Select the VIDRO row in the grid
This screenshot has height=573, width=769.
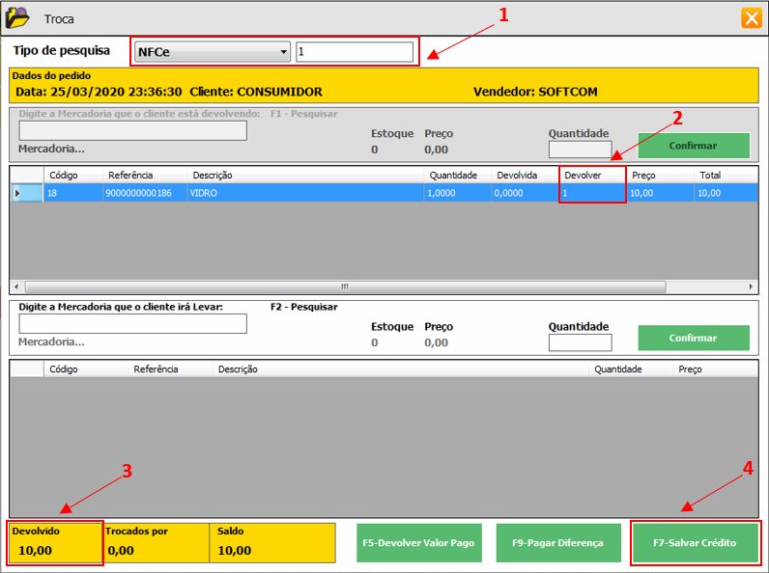tap(290, 193)
